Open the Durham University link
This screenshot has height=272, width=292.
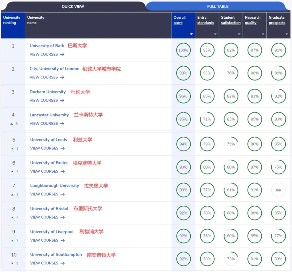(48, 92)
